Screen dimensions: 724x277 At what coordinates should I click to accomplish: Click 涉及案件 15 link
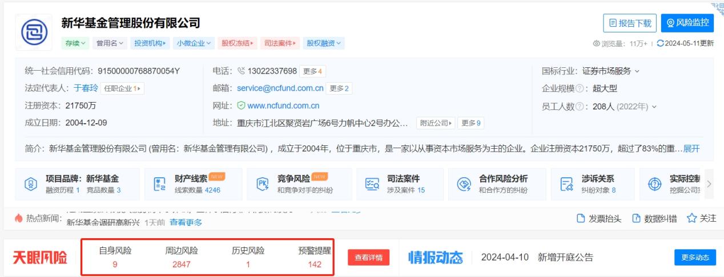(x=406, y=190)
